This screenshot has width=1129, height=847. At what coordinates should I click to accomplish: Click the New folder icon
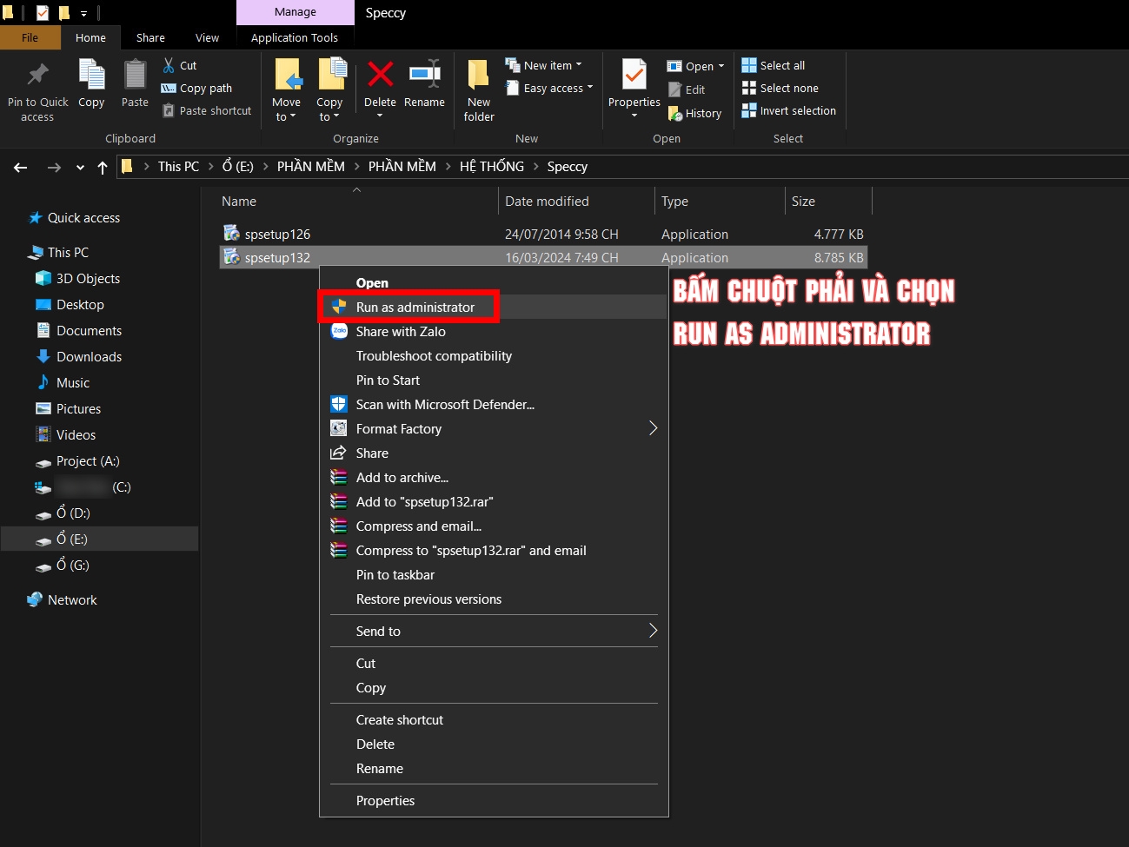(478, 75)
